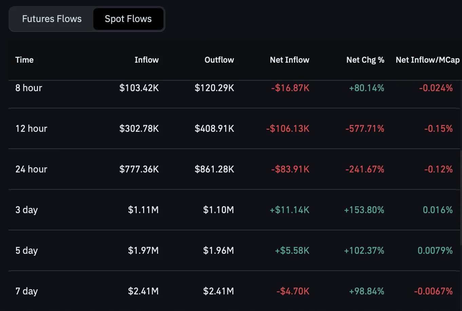This screenshot has height=311, width=462.
Task: Select the Spot Flows tab
Action: (x=128, y=19)
